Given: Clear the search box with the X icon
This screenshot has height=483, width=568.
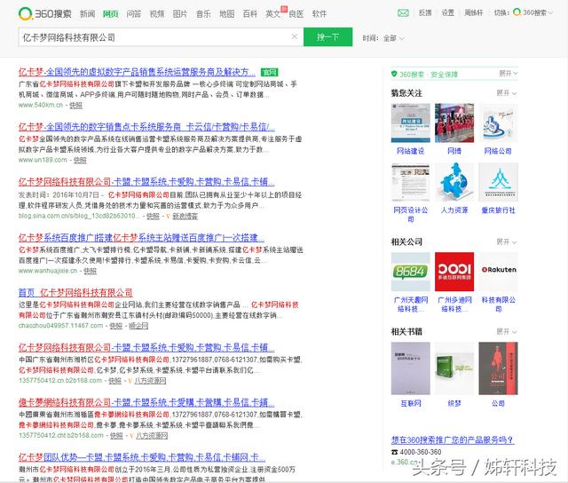Looking at the screenshot, I should coord(295,36).
